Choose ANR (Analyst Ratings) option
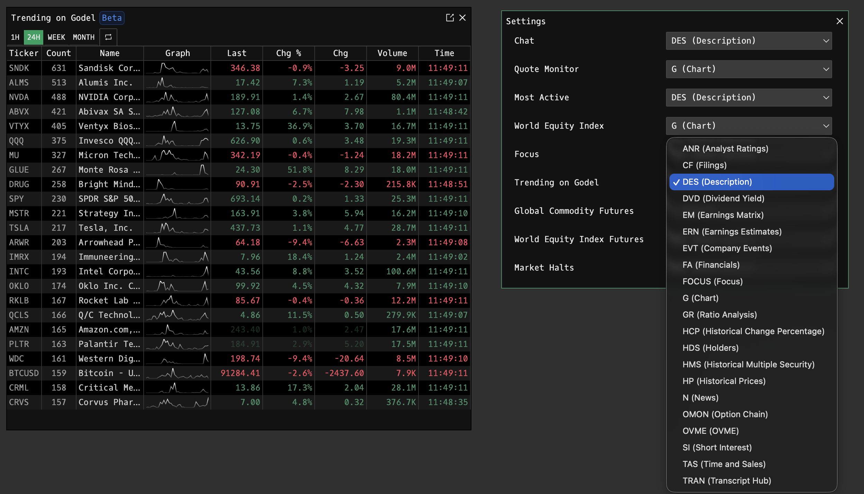This screenshot has height=494, width=864. [751, 149]
